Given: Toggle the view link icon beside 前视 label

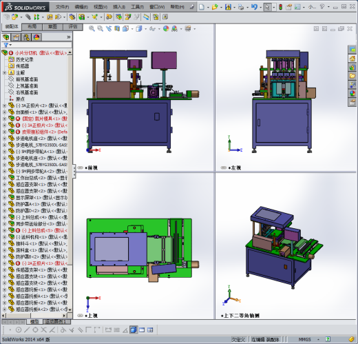Looking at the screenshot, I should [80, 168].
